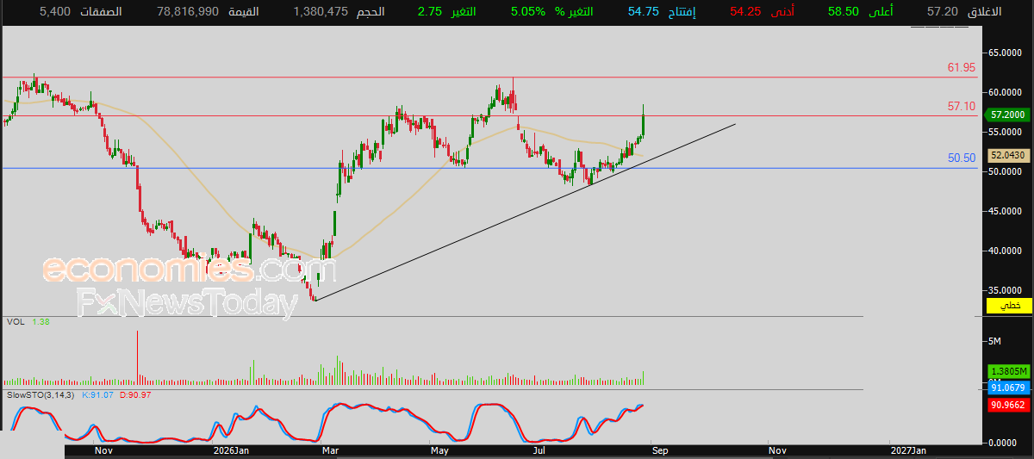Click the Sep label on time axis
Viewport: 1034px width, 459px height.
point(660,450)
